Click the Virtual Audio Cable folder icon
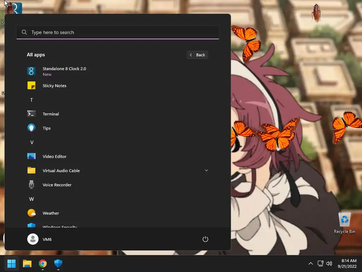Viewport: 362px width, 272px height. coord(31,170)
